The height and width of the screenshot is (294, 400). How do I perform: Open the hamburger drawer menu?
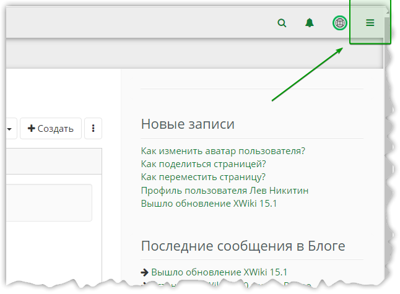tap(370, 23)
